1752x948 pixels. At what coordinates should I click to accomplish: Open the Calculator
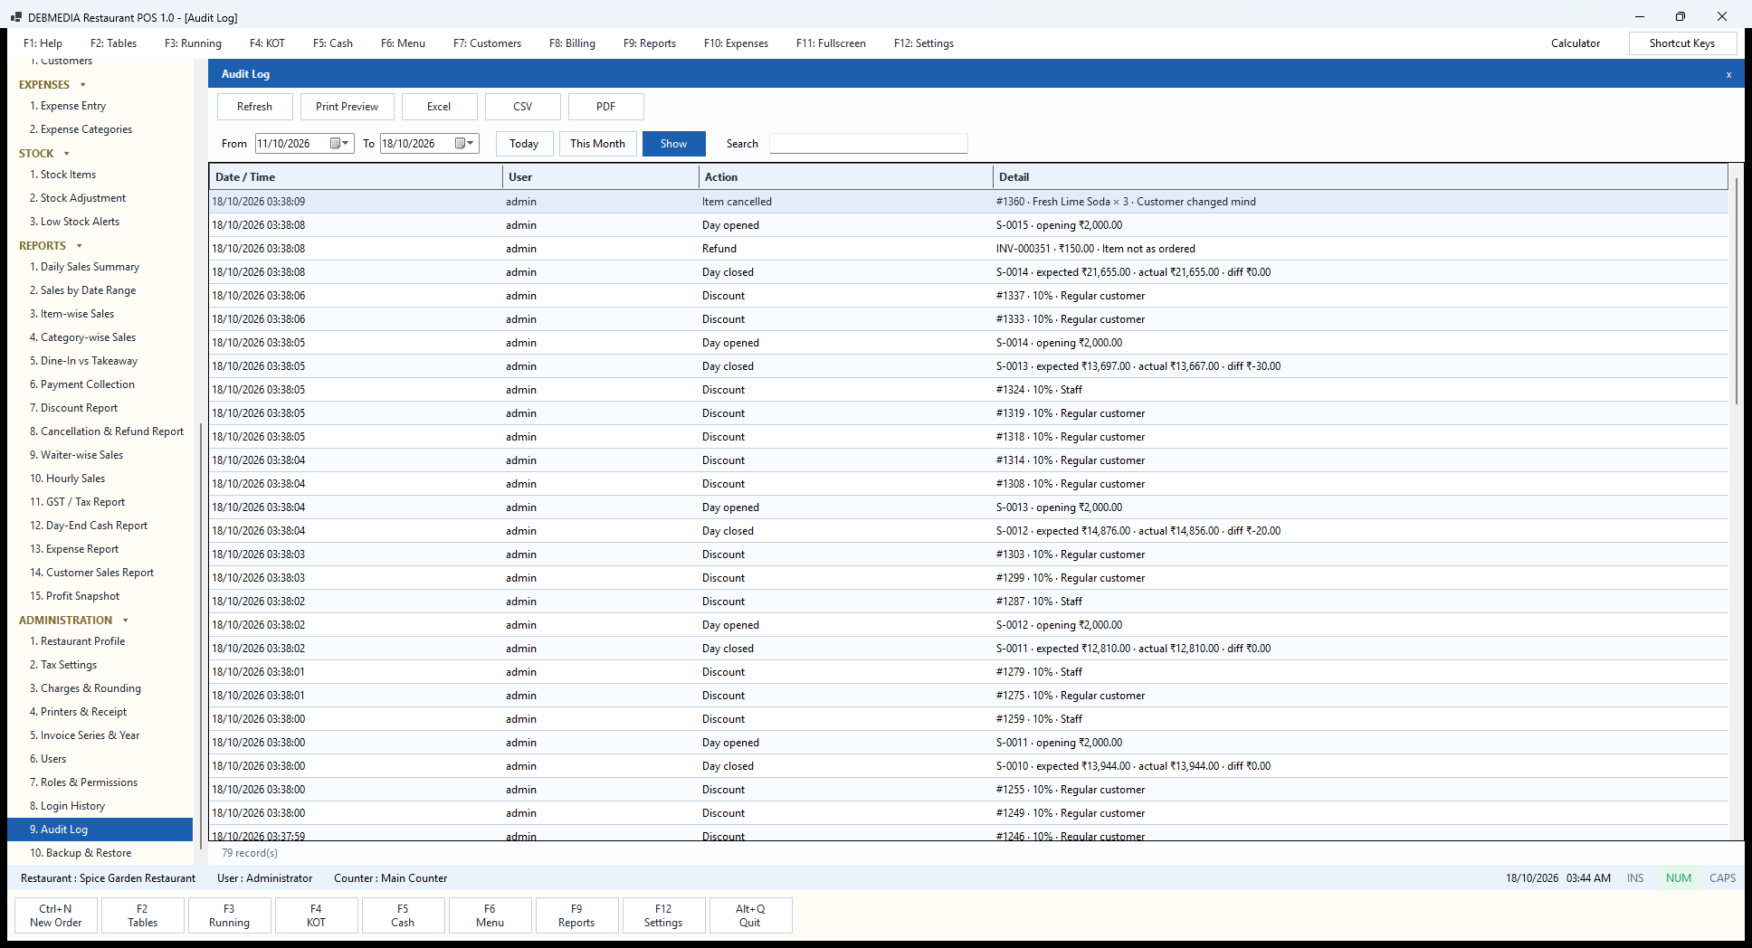1576,43
